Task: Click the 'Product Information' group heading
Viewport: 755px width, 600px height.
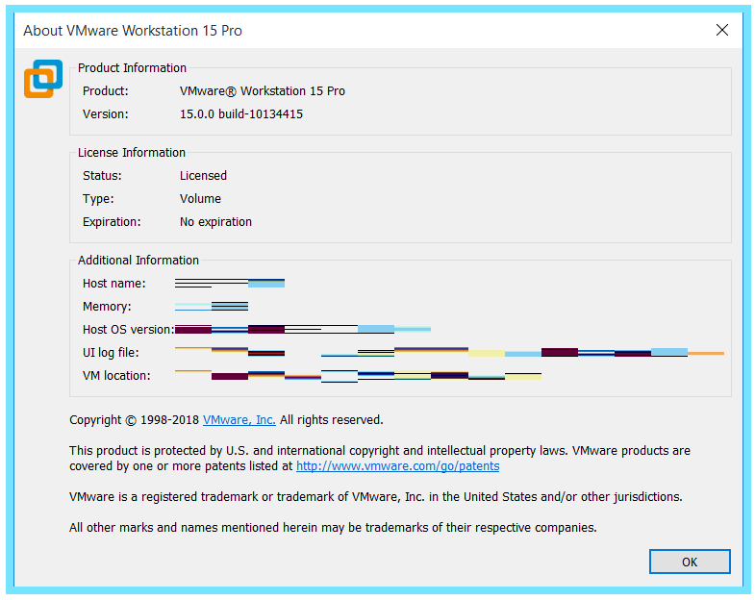Action: [x=132, y=68]
